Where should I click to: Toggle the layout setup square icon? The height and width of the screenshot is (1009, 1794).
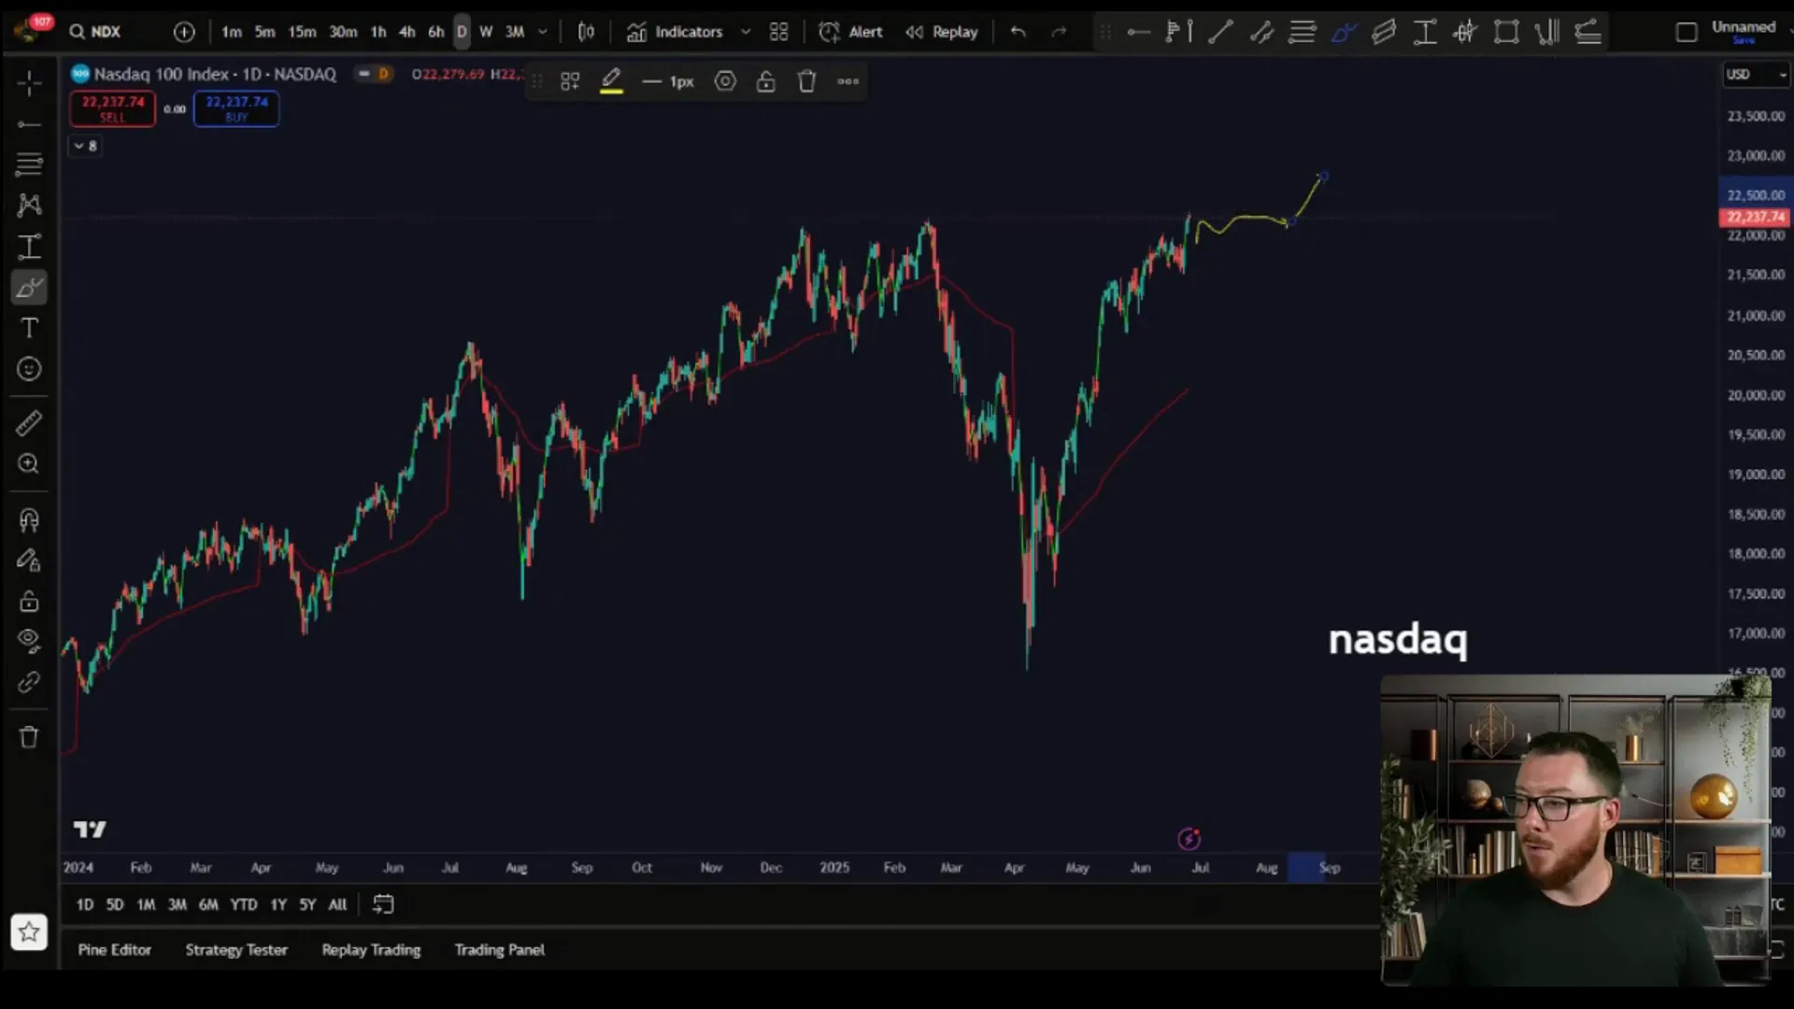(1687, 32)
